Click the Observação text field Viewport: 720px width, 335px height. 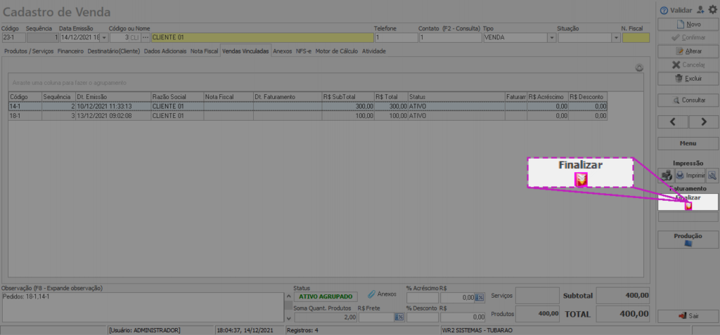click(144, 307)
